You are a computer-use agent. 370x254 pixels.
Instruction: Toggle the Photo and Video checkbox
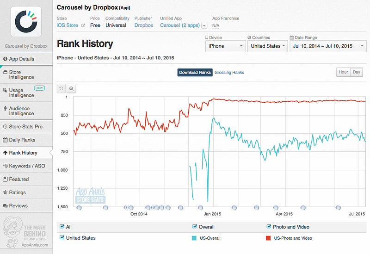coord(269,226)
